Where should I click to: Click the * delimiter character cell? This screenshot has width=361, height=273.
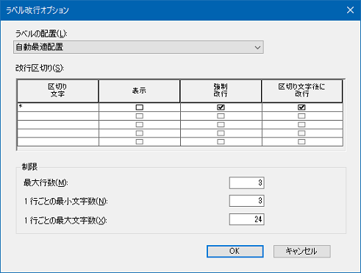pos(58,107)
